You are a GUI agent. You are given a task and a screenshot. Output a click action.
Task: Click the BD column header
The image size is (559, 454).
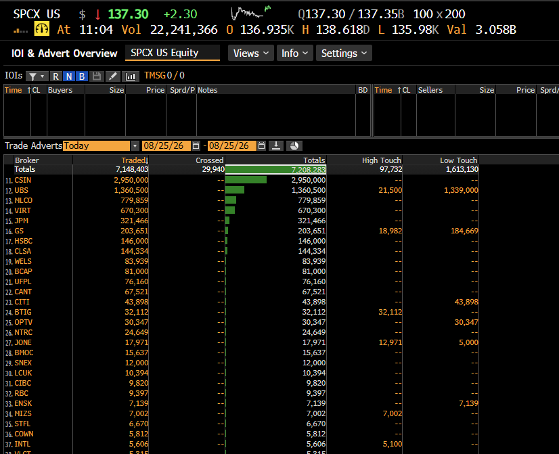coord(363,90)
